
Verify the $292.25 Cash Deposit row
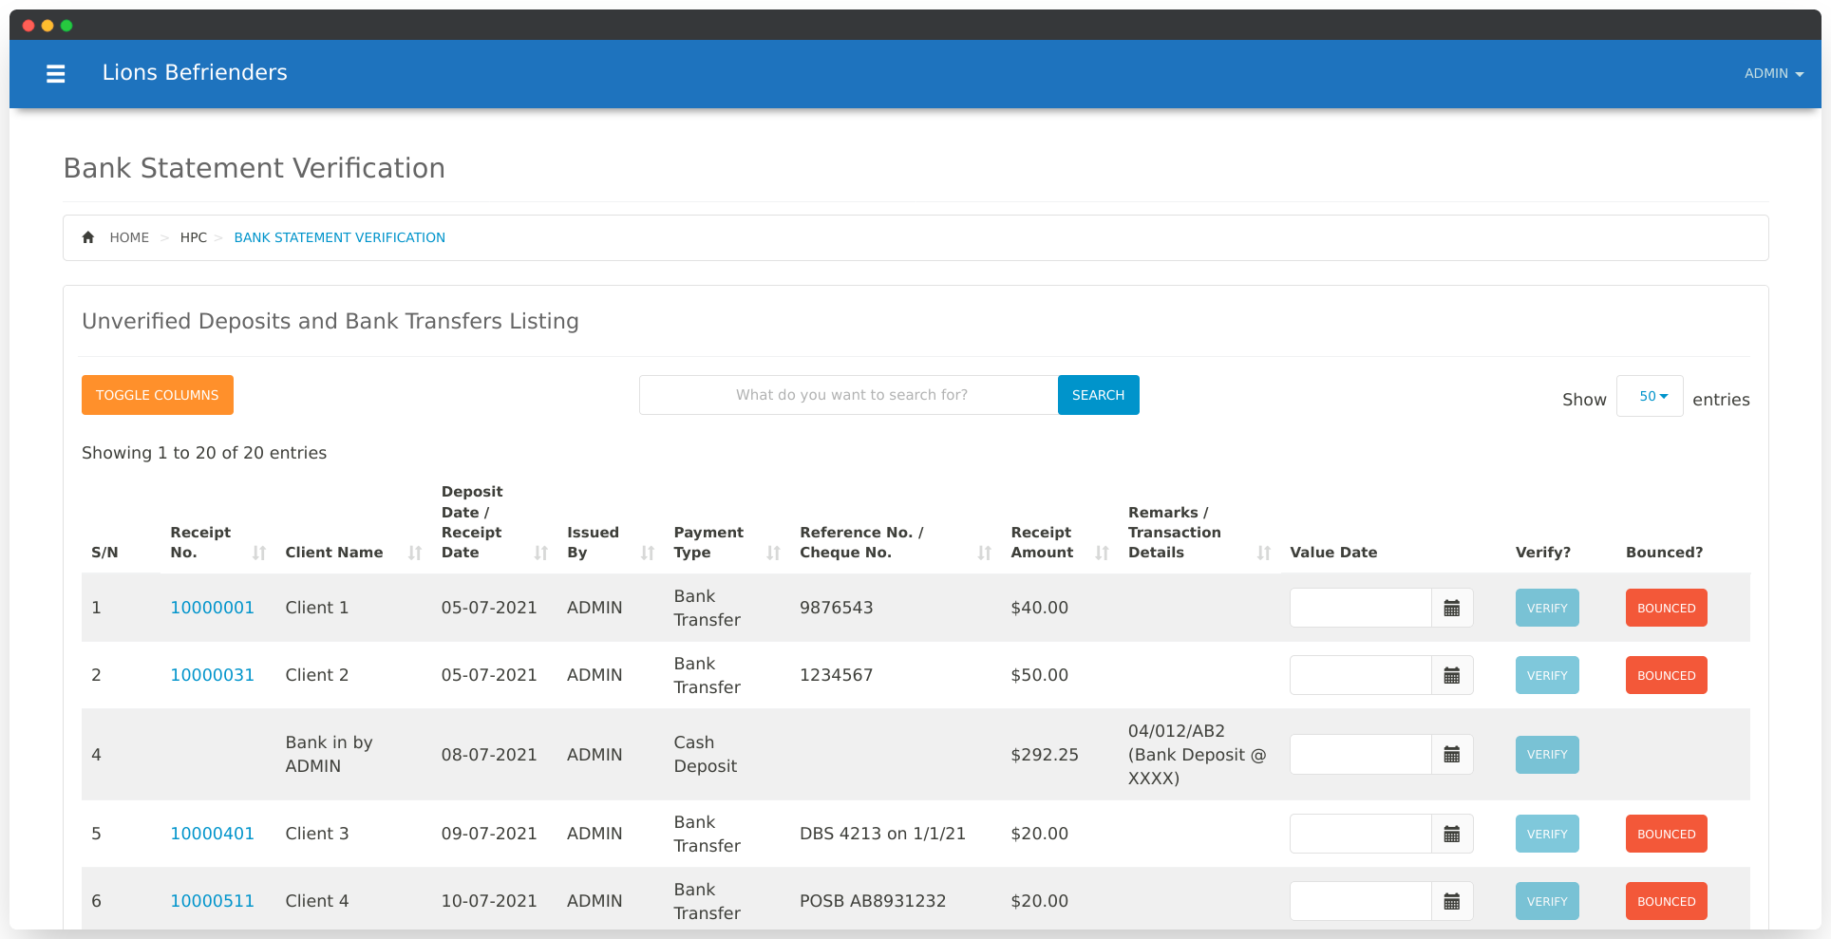coord(1547,755)
